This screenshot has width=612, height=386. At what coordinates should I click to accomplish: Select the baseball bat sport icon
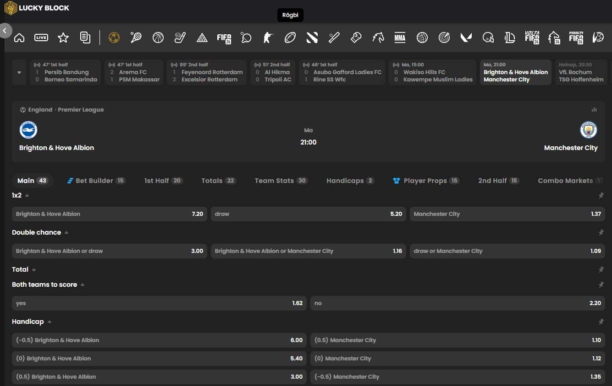[x=334, y=38]
